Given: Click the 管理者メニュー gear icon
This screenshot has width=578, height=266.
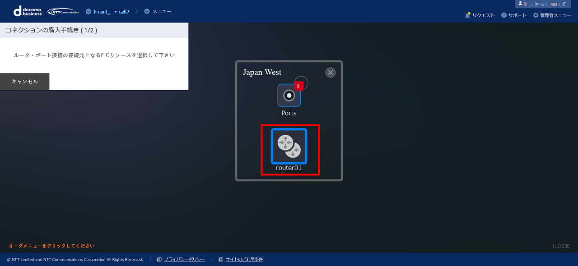Looking at the screenshot, I should point(535,15).
